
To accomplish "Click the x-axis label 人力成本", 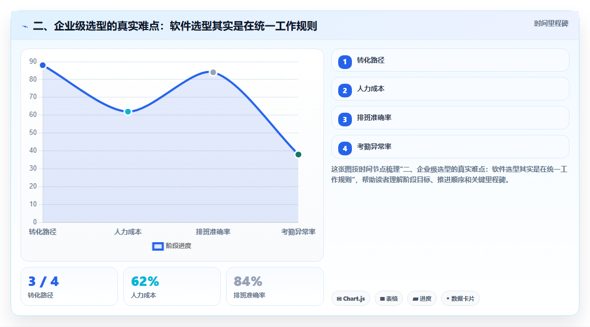I will [x=128, y=232].
